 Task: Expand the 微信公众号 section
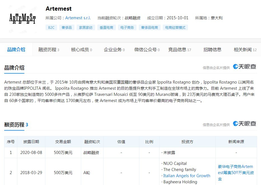pos(145,49)
